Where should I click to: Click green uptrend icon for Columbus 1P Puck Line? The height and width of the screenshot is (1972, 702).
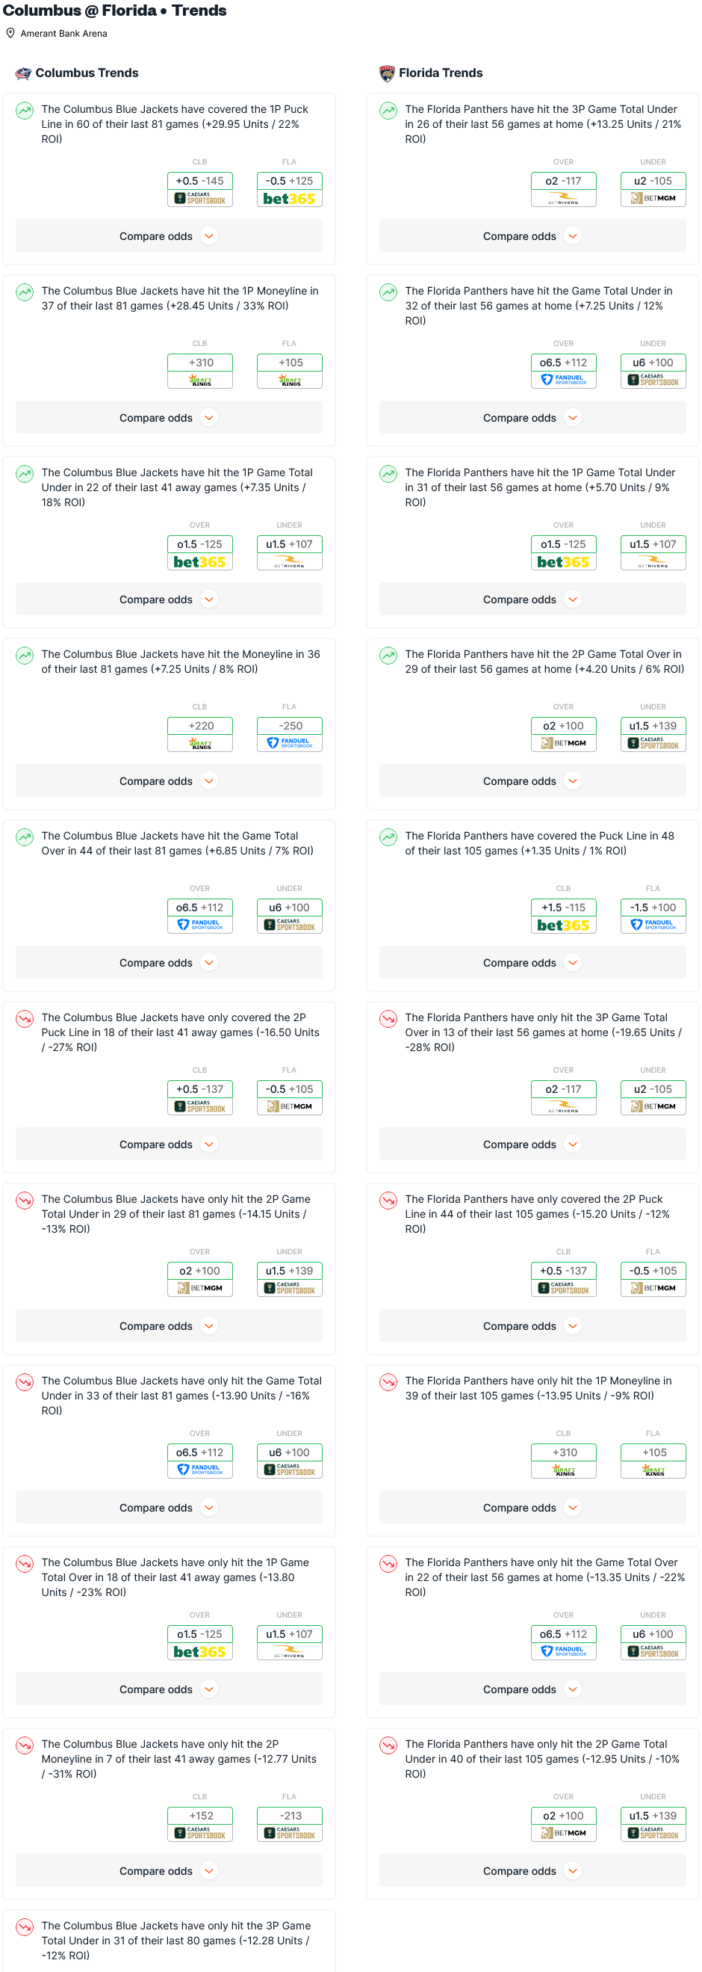(x=25, y=110)
